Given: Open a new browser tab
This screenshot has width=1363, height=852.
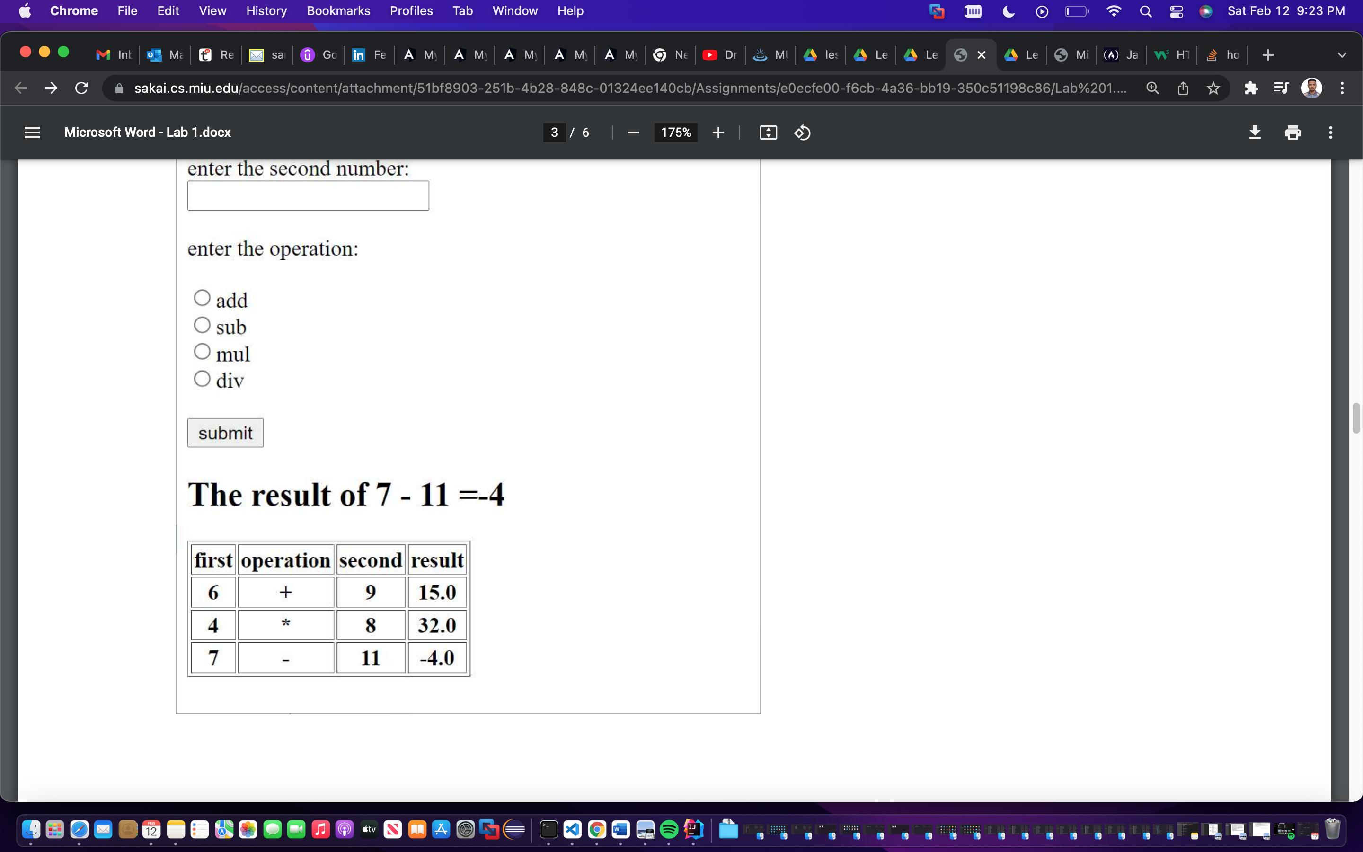Looking at the screenshot, I should [1268, 54].
